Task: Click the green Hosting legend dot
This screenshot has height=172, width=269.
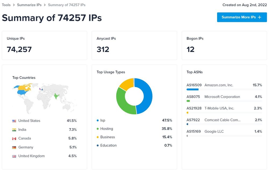Action: pyautogui.click(x=98, y=129)
